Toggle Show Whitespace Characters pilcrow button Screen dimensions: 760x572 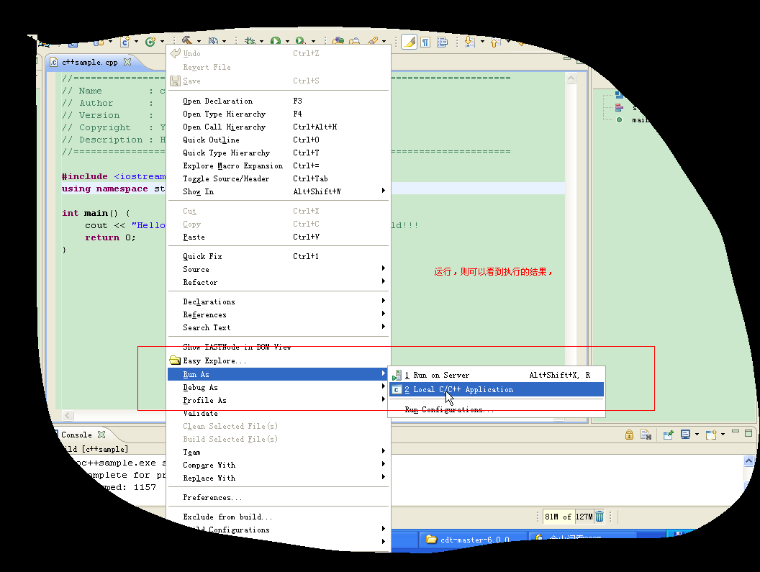(x=425, y=42)
